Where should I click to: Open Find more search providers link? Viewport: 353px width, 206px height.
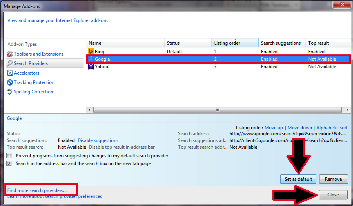tap(37, 190)
